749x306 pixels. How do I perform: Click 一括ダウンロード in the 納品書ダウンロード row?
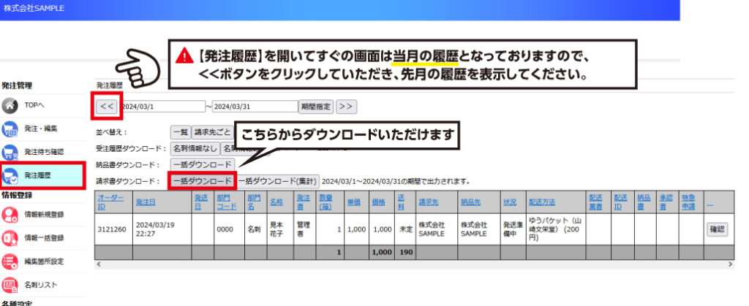(203, 164)
